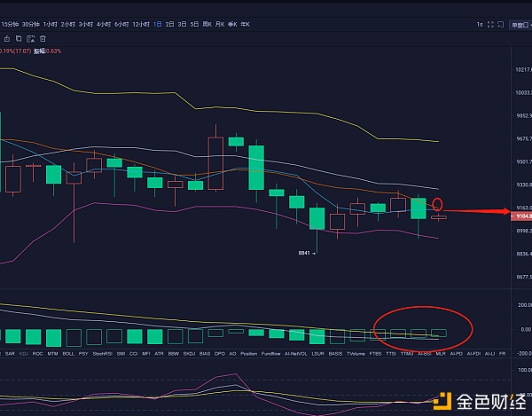This screenshot has width=532, height=416.
Task: Select the BBW indicator
Action: [x=174, y=354]
